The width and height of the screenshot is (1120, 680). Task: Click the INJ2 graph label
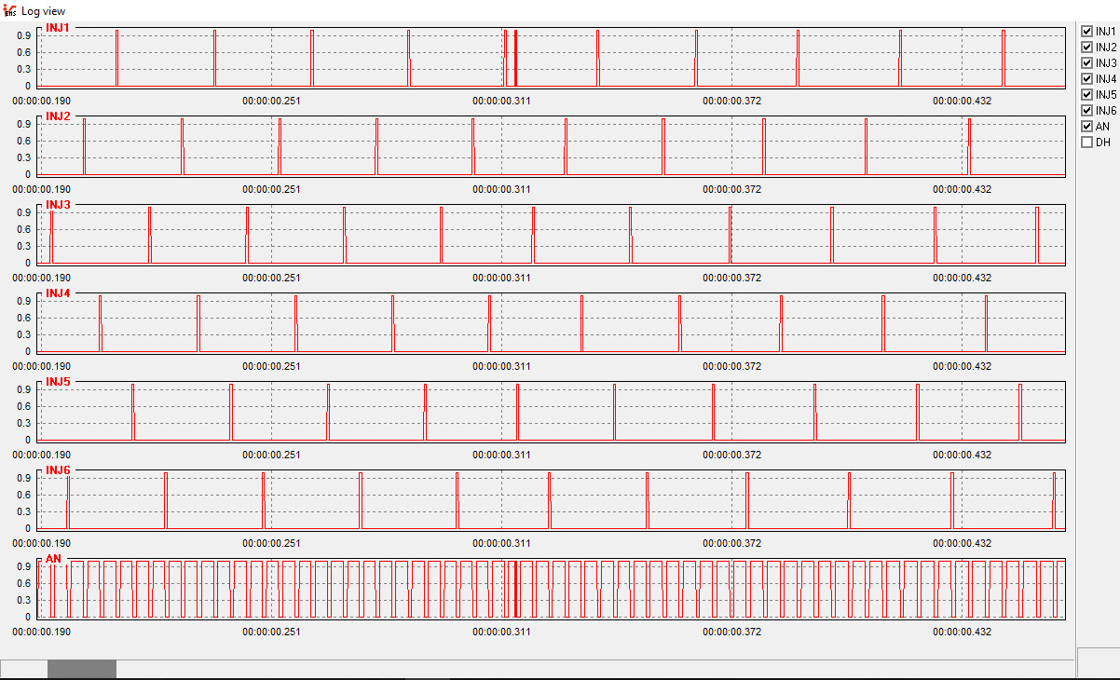point(59,116)
